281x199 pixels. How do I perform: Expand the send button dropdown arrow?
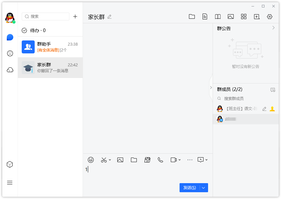(204, 188)
